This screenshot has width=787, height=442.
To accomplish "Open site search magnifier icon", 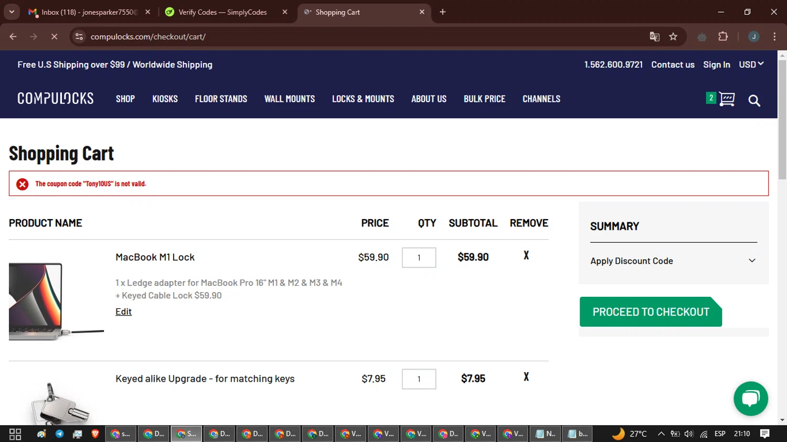I will point(754,101).
